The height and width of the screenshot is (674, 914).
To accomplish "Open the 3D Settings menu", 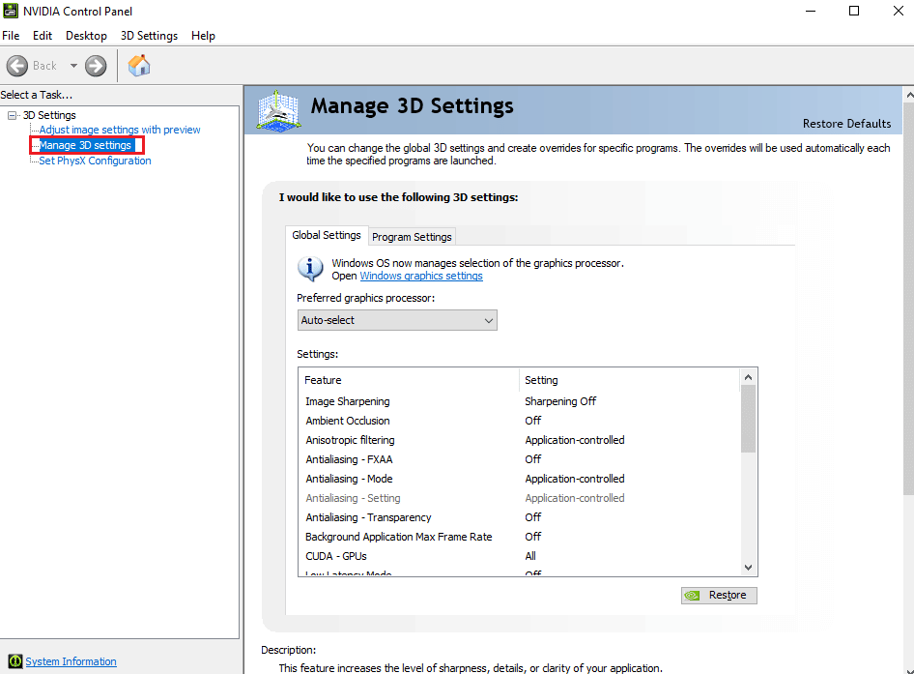I will click(149, 36).
